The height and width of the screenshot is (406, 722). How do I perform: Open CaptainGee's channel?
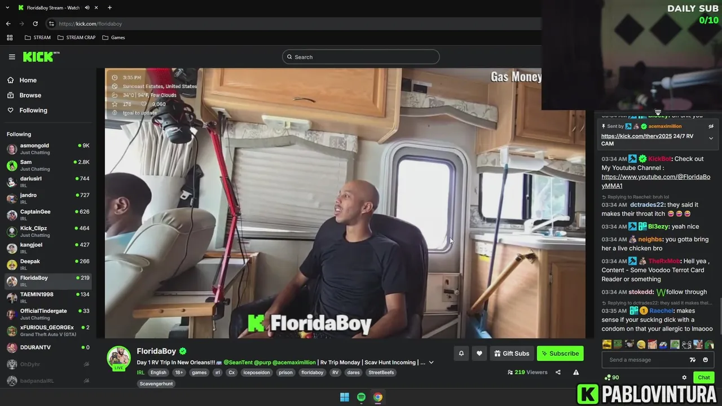(x=48, y=215)
